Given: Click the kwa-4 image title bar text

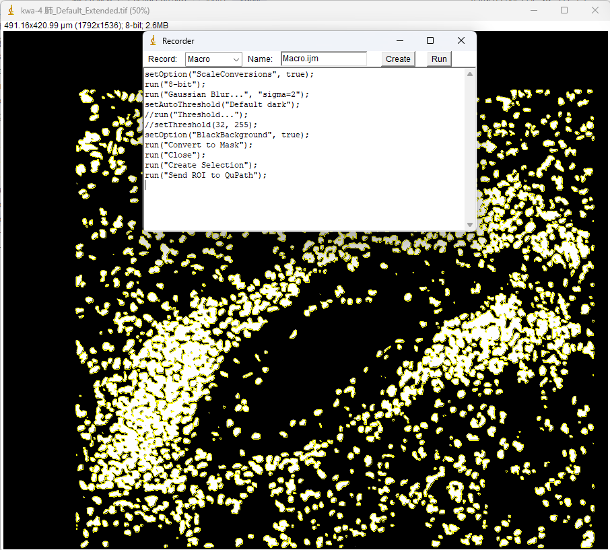Looking at the screenshot, I should (86, 11).
